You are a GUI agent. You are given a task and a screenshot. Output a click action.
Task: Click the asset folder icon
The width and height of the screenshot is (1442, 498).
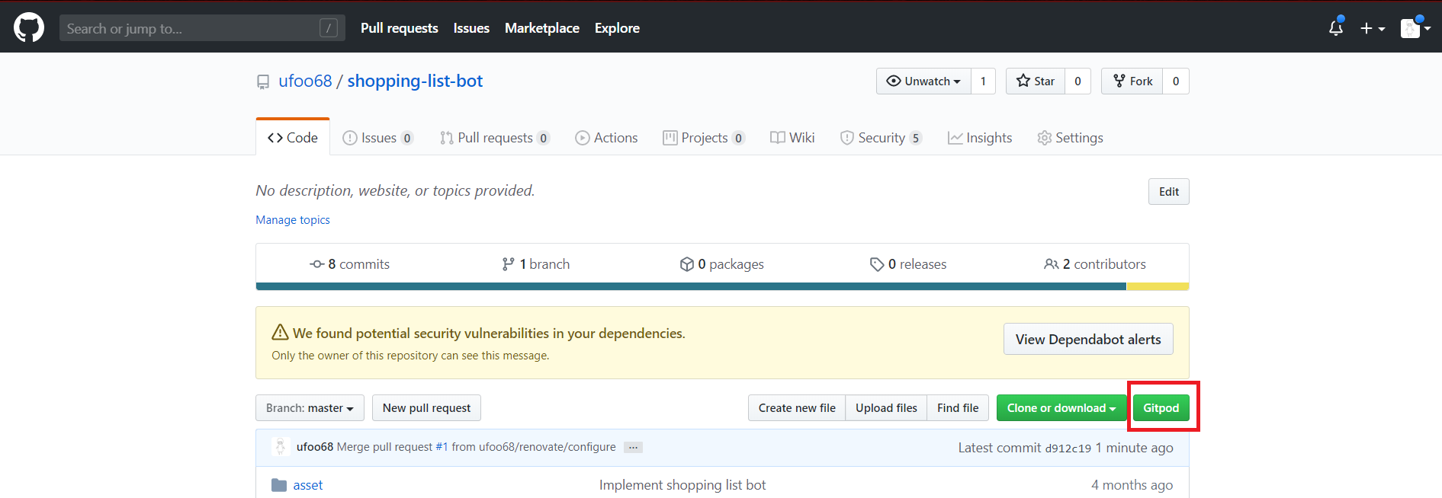pyautogui.click(x=279, y=485)
